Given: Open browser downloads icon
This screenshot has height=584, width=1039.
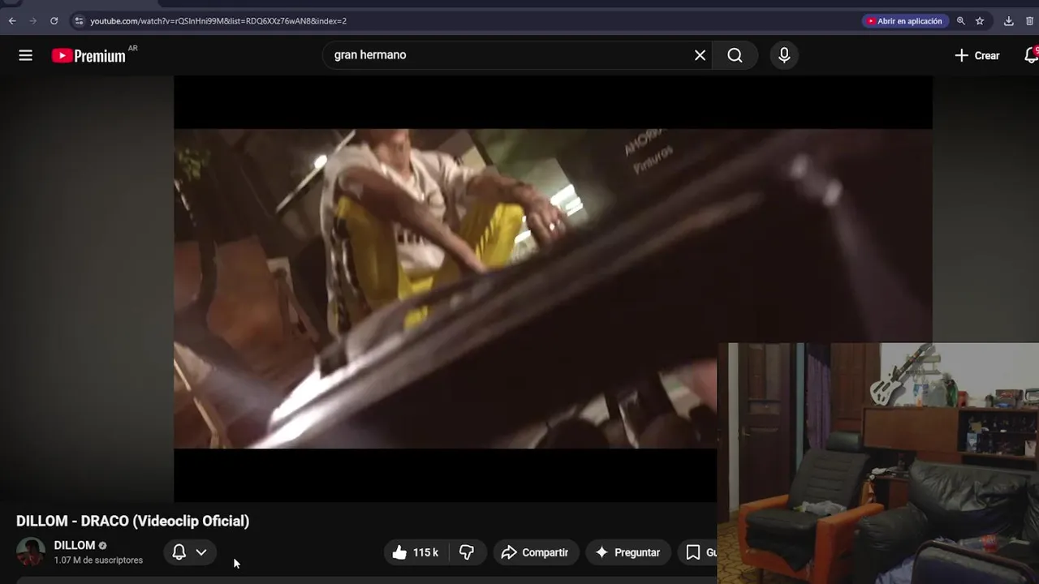Looking at the screenshot, I should [1009, 21].
